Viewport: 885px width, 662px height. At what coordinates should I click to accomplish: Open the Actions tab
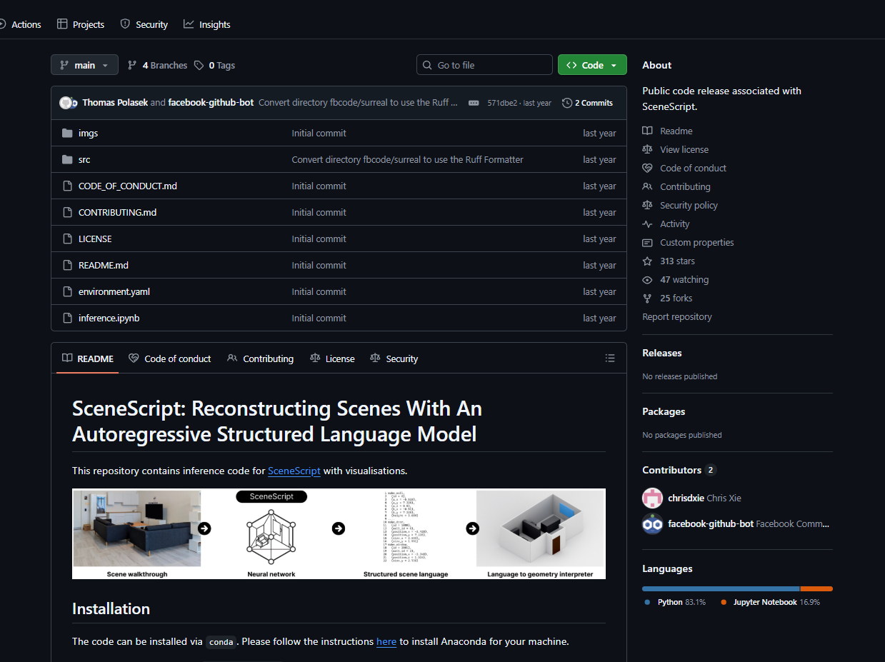20,24
